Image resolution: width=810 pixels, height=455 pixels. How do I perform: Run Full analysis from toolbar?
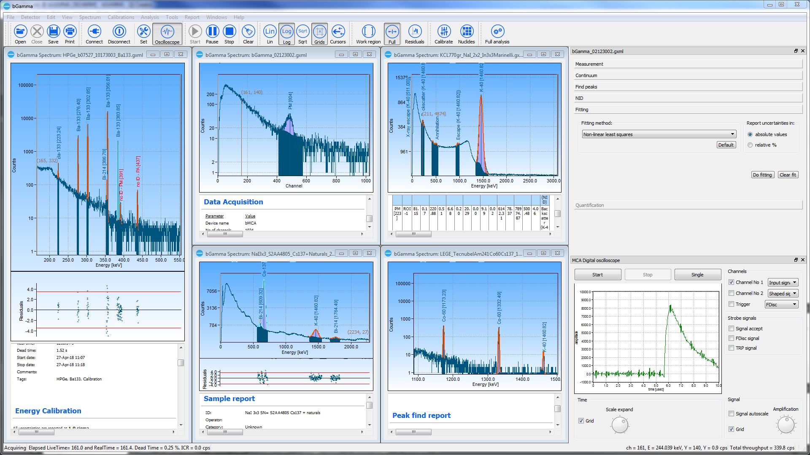point(497,34)
